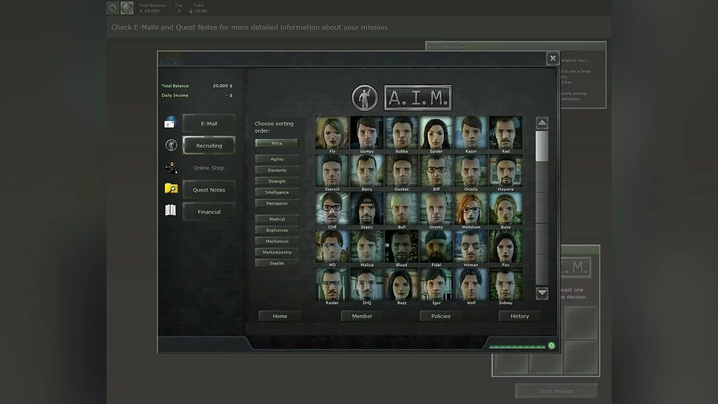The width and height of the screenshot is (718, 404).
Task: Sort mercenaries by Strength
Action: [x=276, y=181]
